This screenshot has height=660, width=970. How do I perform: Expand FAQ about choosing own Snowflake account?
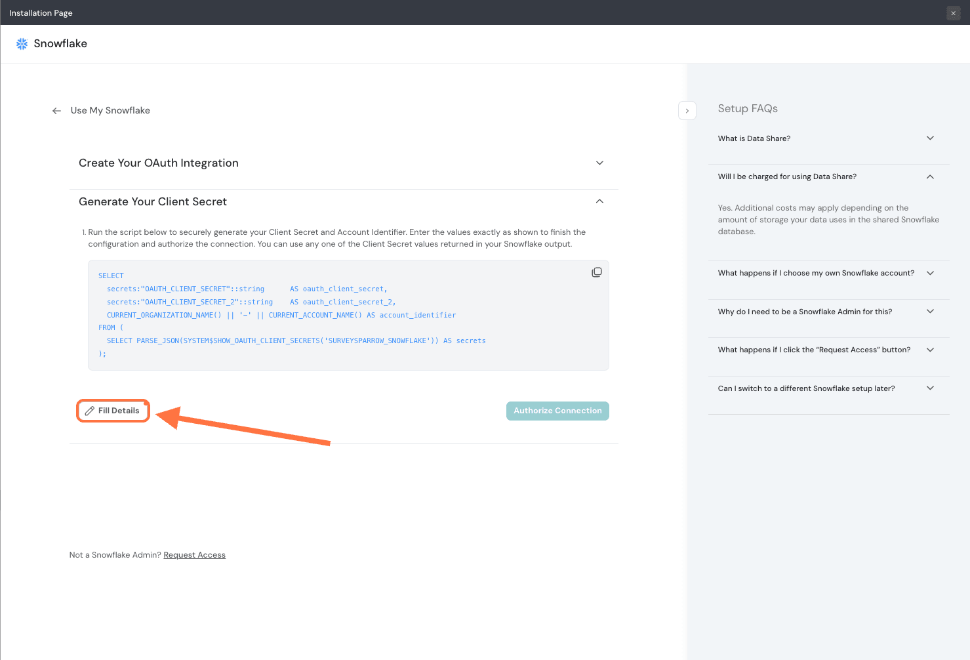pos(929,273)
